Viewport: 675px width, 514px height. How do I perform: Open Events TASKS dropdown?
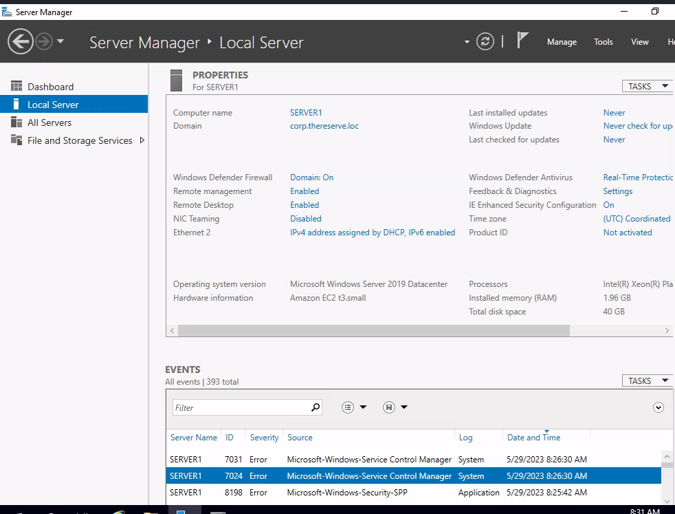point(648,381)
